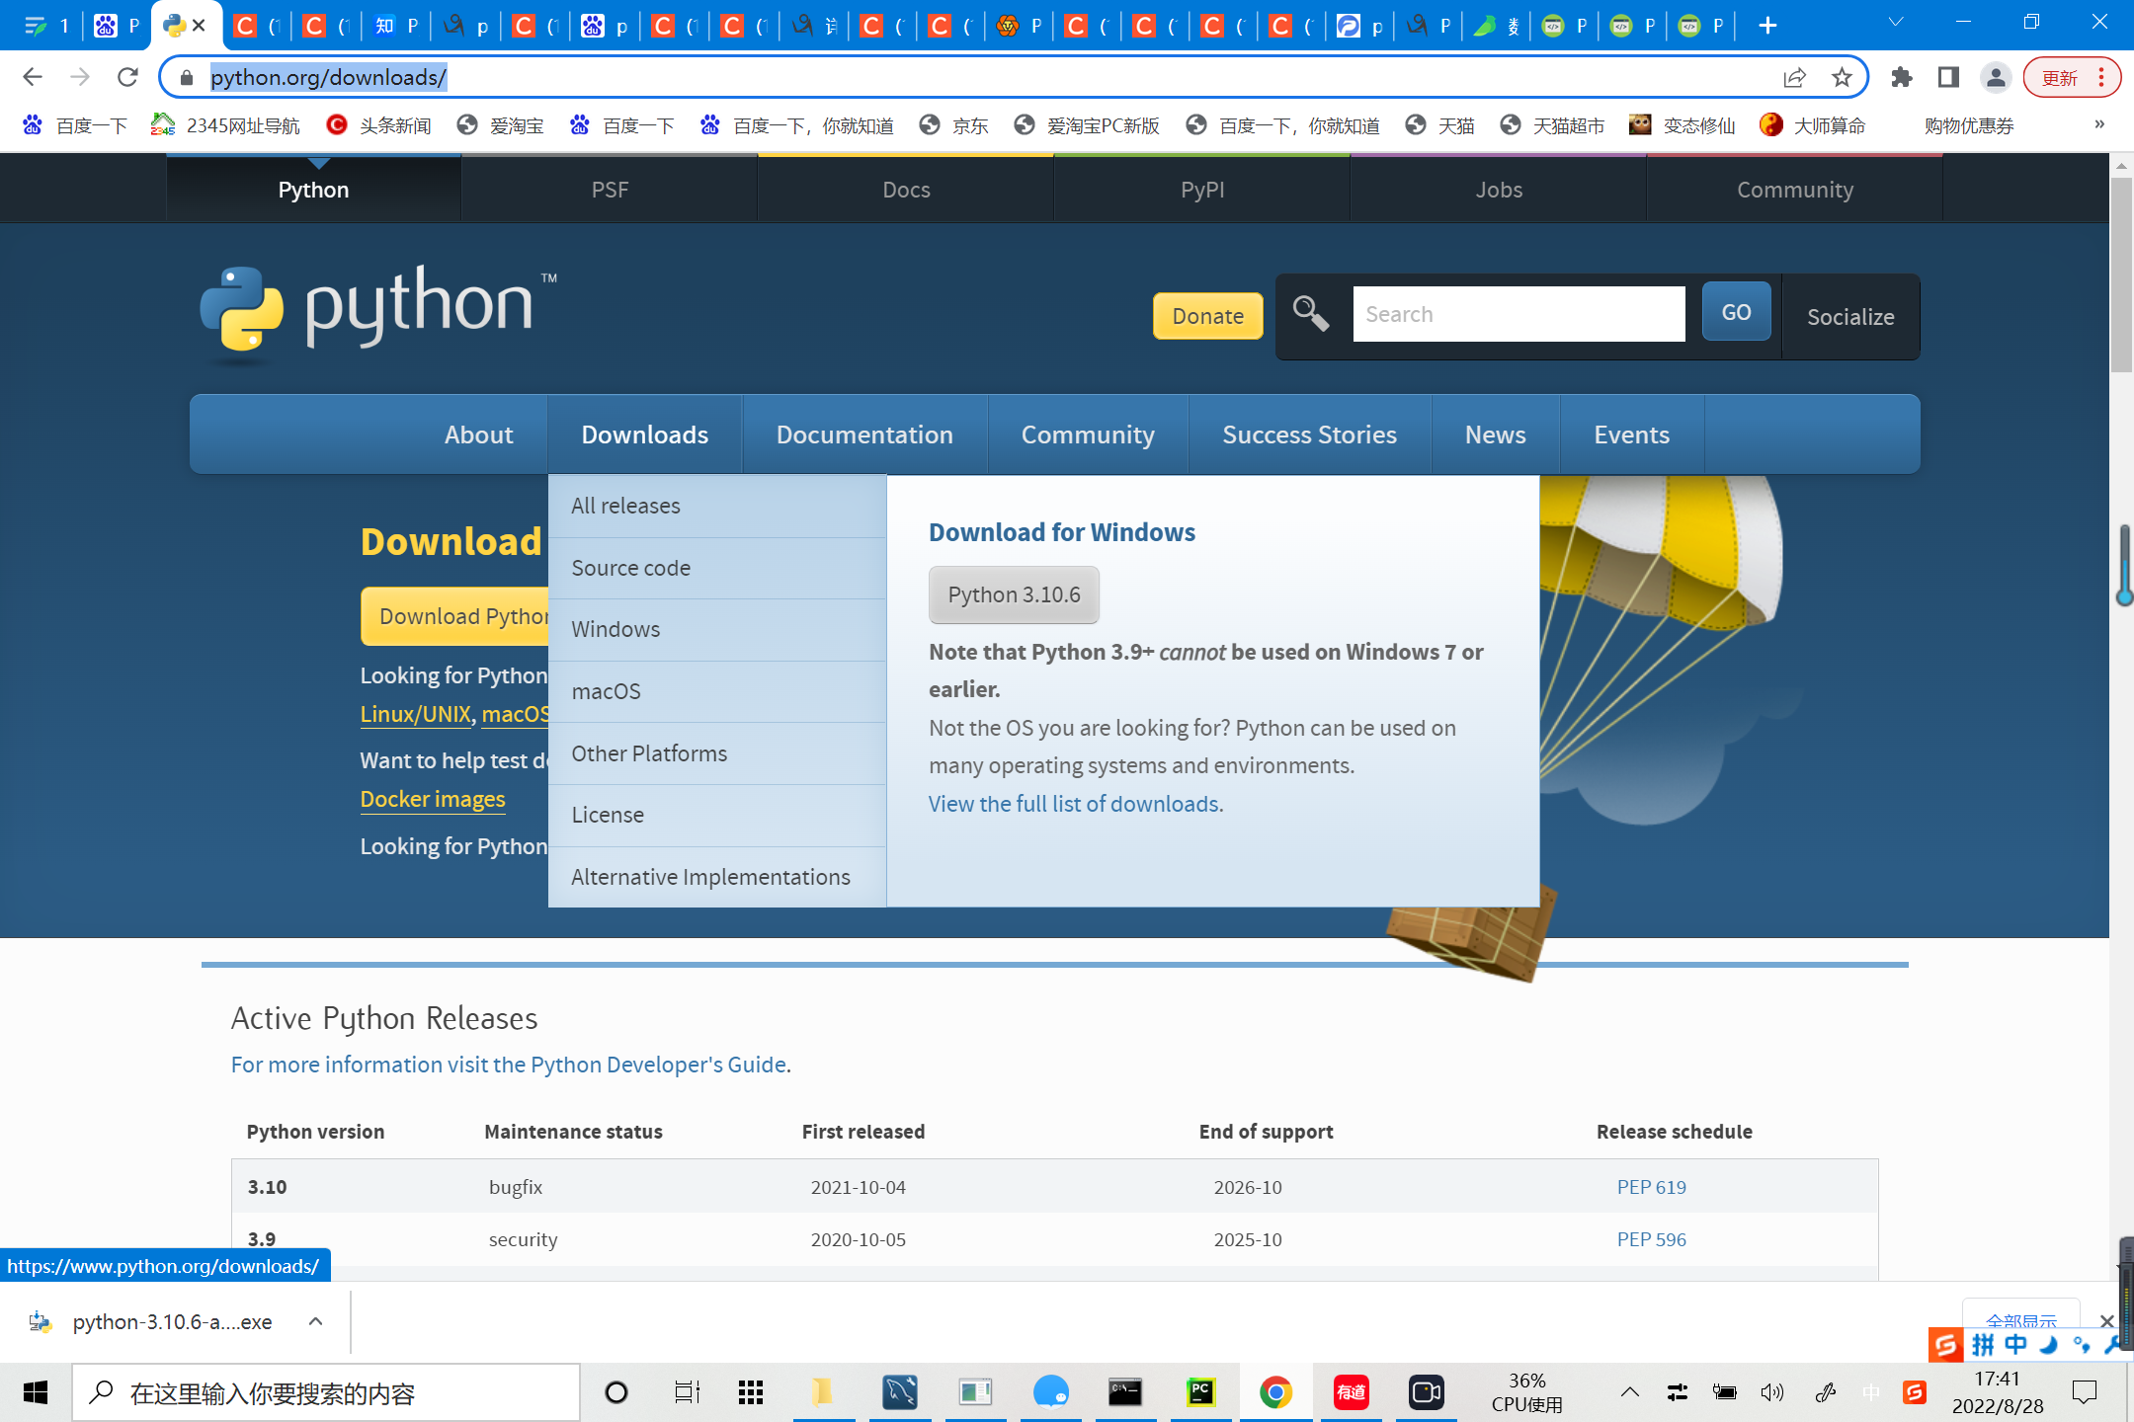Open the command prompt taskbar icon
The height and width of the screenshot is (1422, 2134).
pos(1125,1393)
